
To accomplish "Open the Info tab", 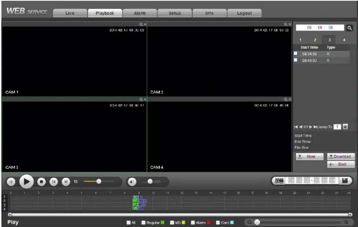I will tap(209, 13).
